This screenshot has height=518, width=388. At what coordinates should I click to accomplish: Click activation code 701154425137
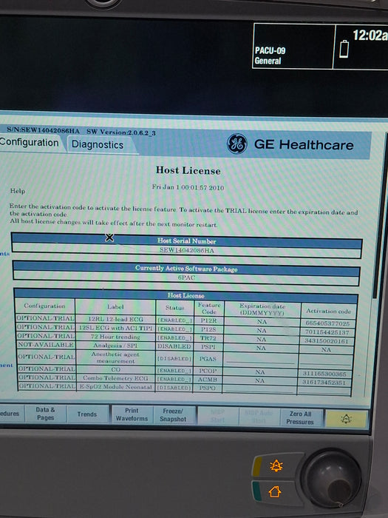pyautogui.click(x=327, y=332)
